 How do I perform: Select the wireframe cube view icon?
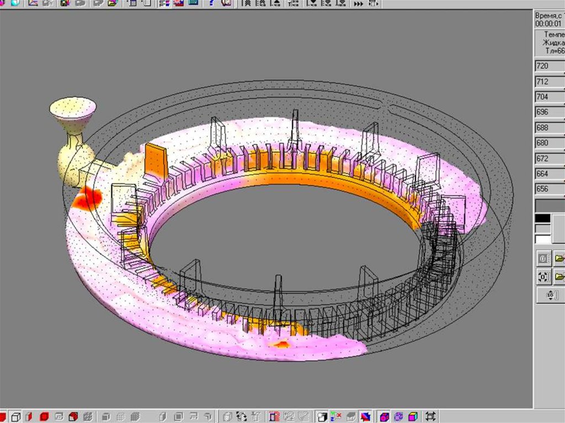tap(16, 416)
